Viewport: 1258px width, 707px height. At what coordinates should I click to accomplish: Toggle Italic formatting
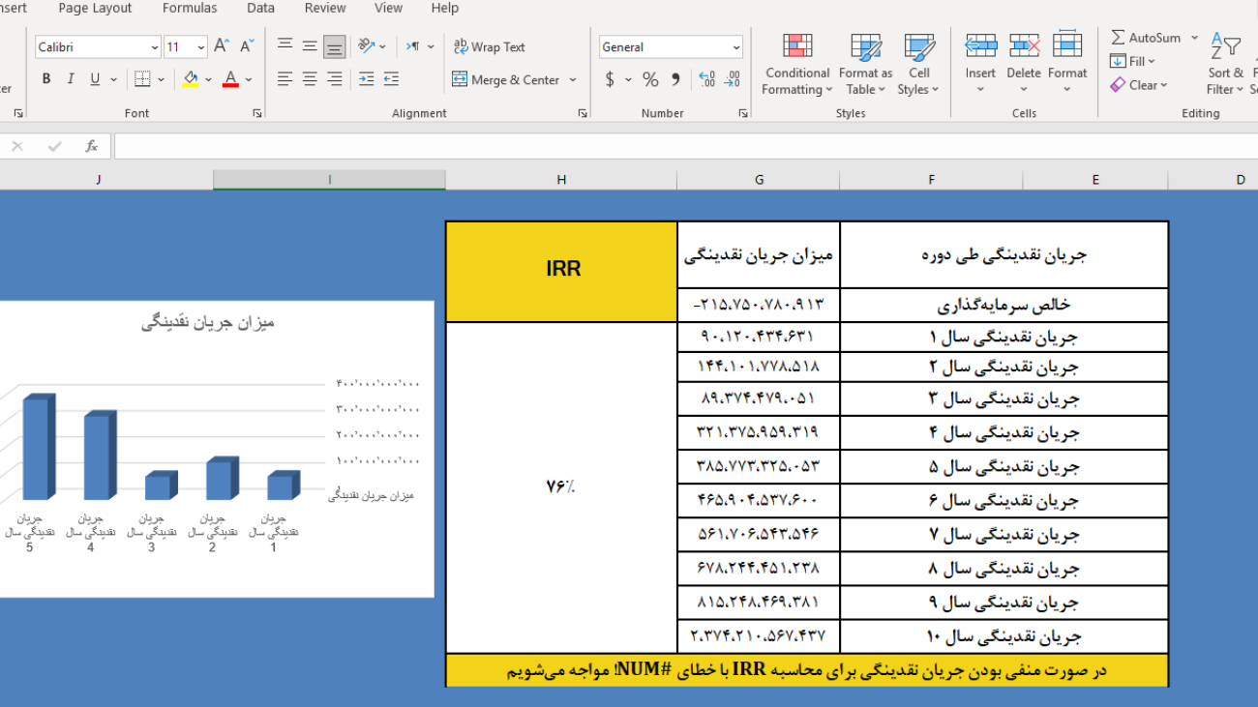71,79
